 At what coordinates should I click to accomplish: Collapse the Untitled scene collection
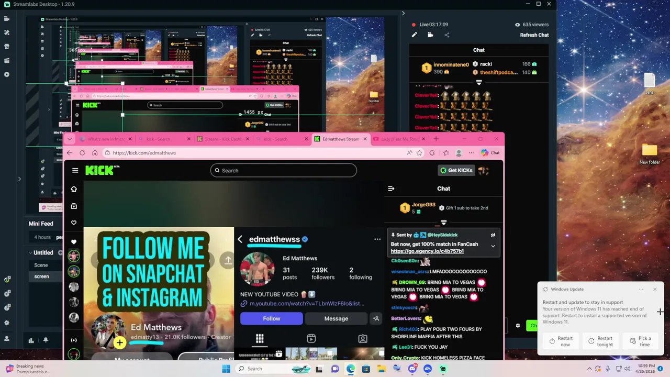(30, 252)
